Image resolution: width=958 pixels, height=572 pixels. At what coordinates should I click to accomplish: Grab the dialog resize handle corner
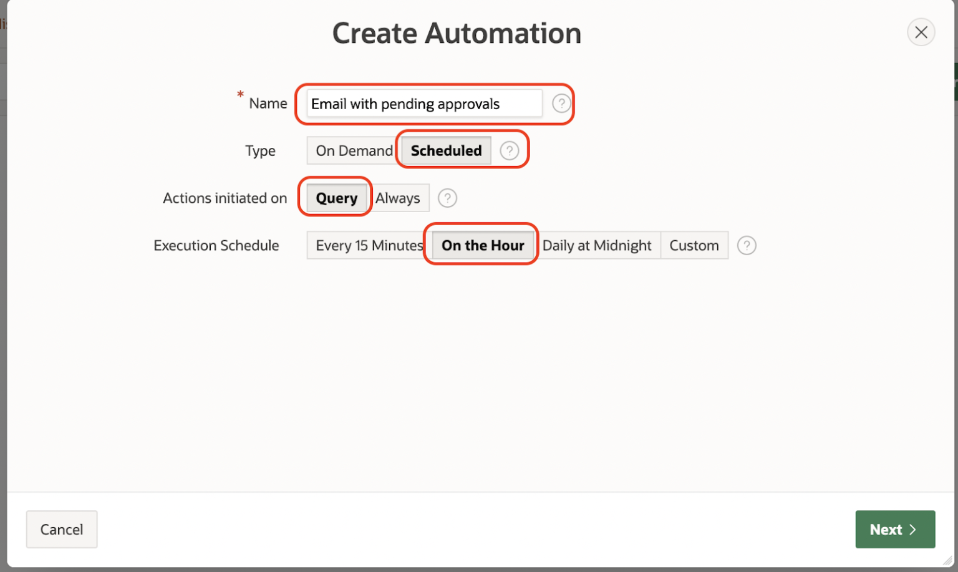point(948,561)
